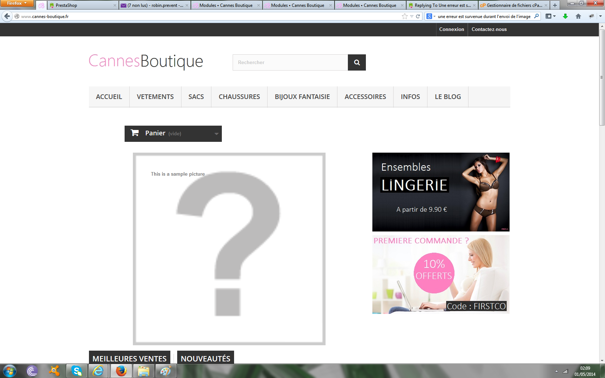Go back with browser back arrow

tap(7, 16)
